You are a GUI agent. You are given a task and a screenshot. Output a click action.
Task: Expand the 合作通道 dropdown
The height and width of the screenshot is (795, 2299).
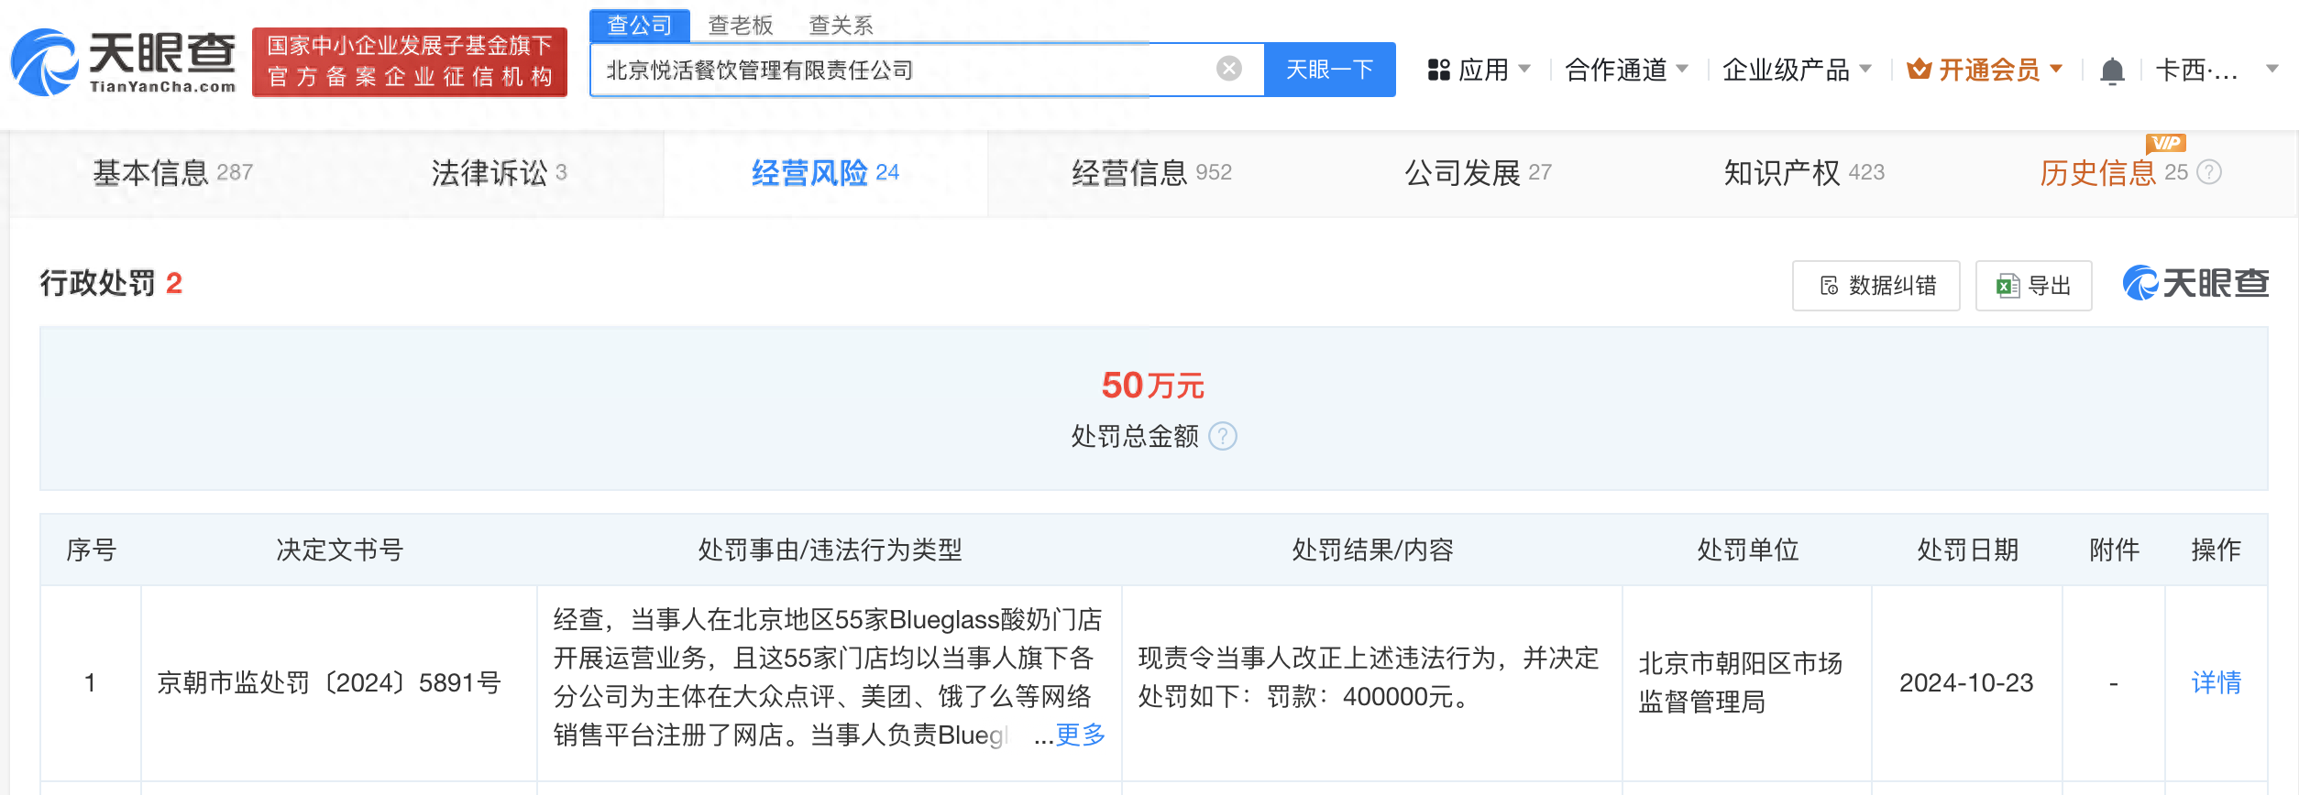click(1626, 70)
